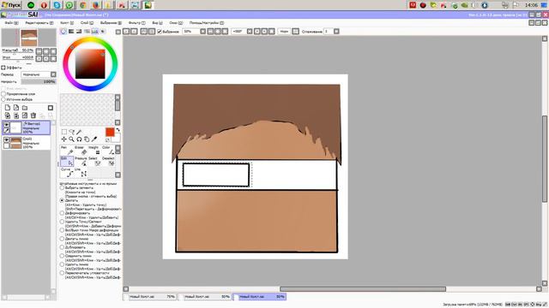Toggle the RGB slider panel icon
Screen dimensions: 549x308
71,32
